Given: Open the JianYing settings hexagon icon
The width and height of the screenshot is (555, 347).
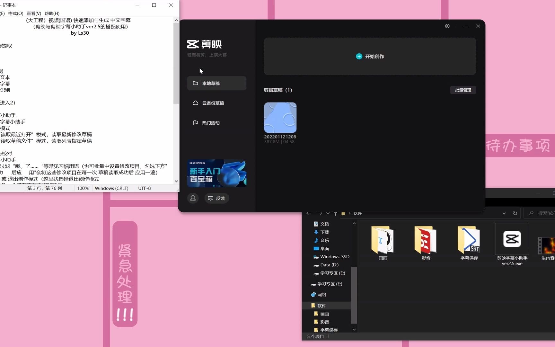Looking at the screenshot, I should (447, 26).
